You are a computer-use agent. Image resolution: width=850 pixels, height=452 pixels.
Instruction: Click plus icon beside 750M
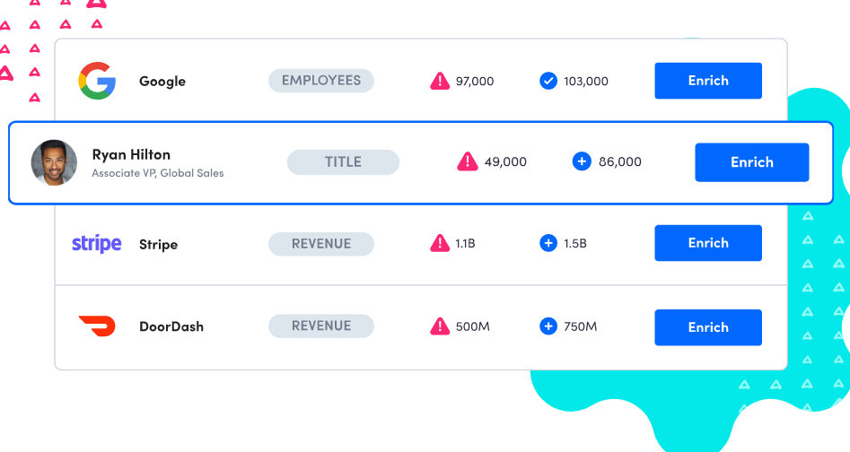(x=548, y=326)
